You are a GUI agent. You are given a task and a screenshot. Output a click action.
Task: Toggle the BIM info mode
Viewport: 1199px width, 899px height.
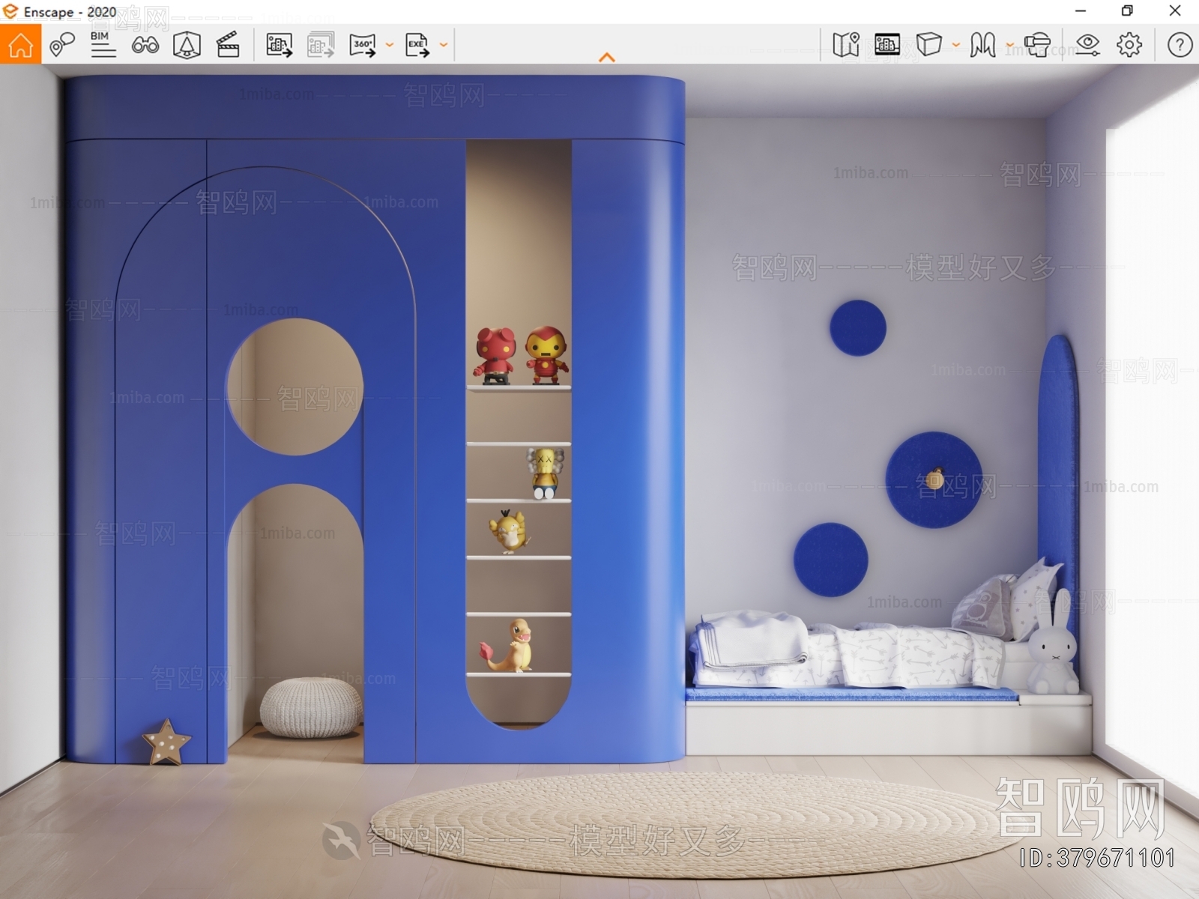coord(103,45)
